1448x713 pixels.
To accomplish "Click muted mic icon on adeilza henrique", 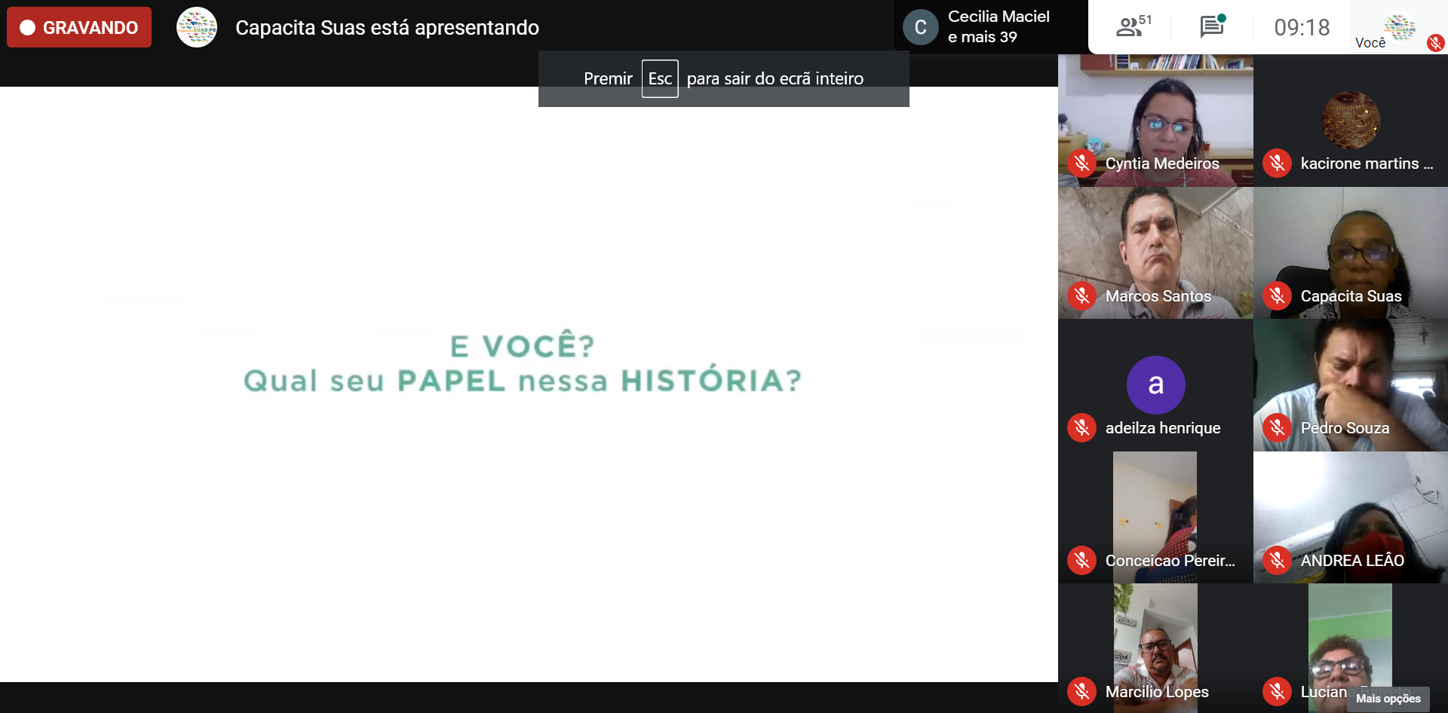I will click(x=1081, y=428).
